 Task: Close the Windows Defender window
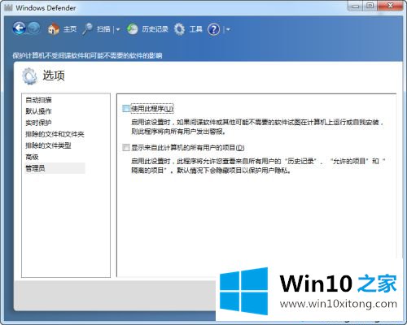click(x=391, y=6)
